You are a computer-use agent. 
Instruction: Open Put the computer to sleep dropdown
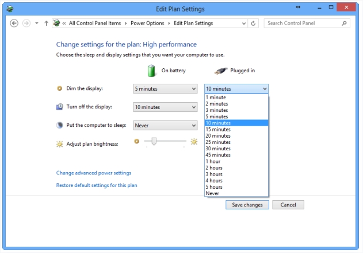click(165, 125)
